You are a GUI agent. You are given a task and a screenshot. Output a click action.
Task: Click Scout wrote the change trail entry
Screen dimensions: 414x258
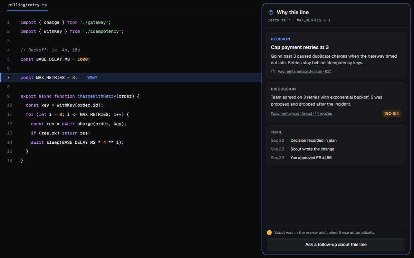[x=312, y=149]
